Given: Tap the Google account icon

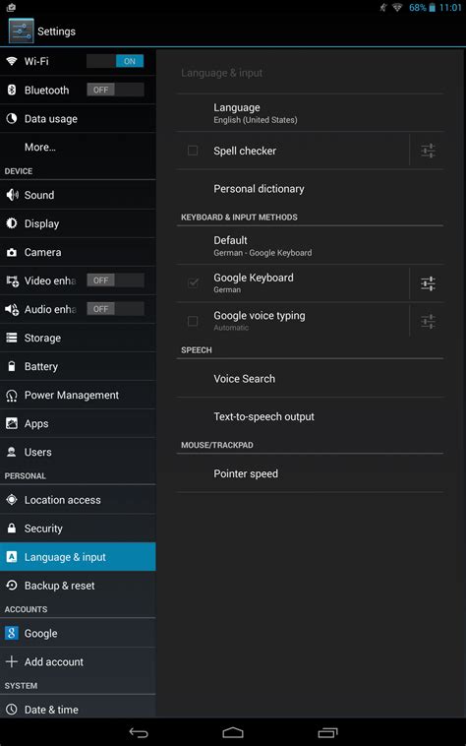Looking at the screenshot, I should pyautogui.click(x=12, y=633).
